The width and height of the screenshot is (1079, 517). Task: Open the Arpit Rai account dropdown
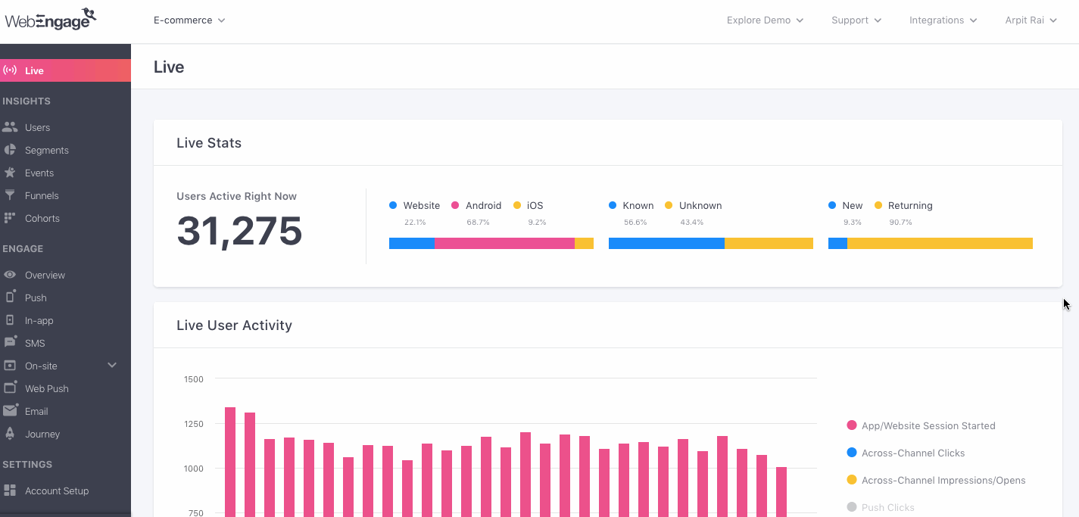pos(1030,20)
